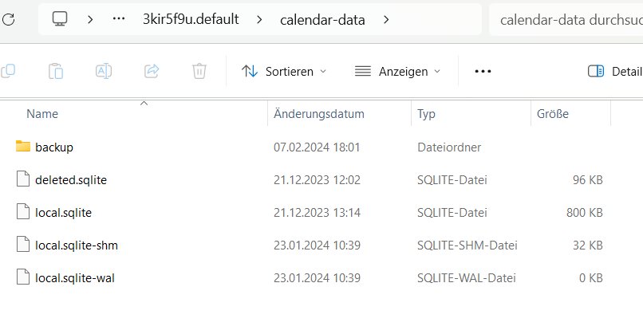Expand hidden path ellipsis in breadcrumb
Viewport: 643px width, 330px height.
119,19
